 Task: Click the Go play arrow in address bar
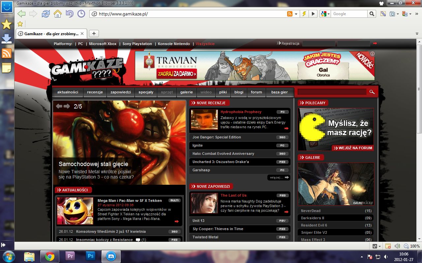(313, 14)
